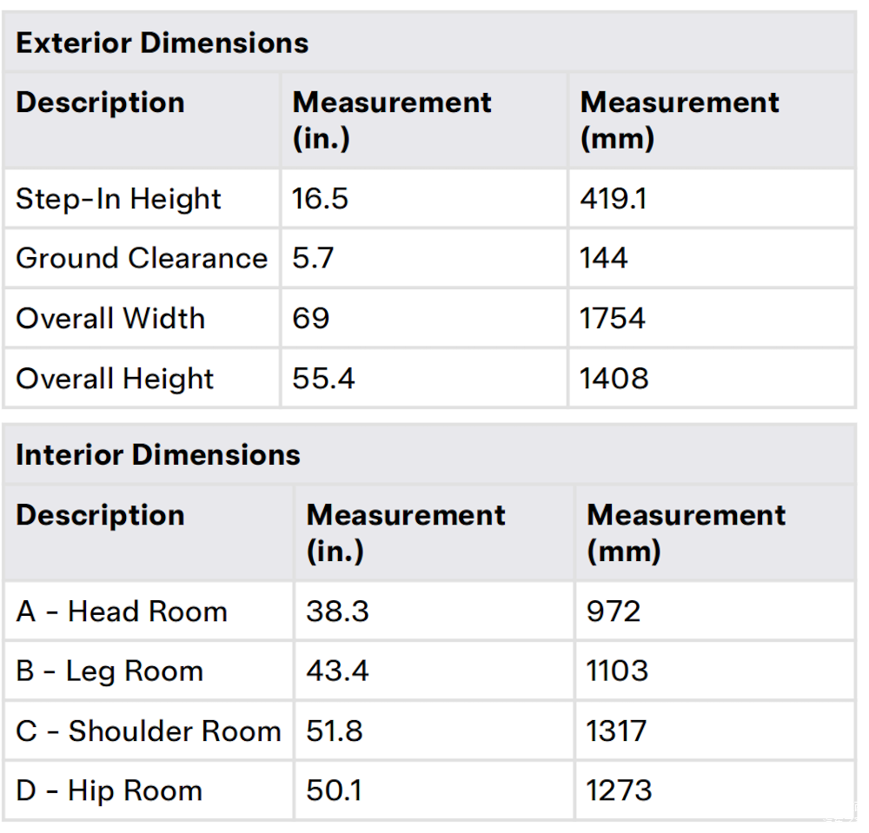Click the 43.4 inch Leg Room value
The width and height of the screenshot is (869, 833).
[x=337, y=671]
